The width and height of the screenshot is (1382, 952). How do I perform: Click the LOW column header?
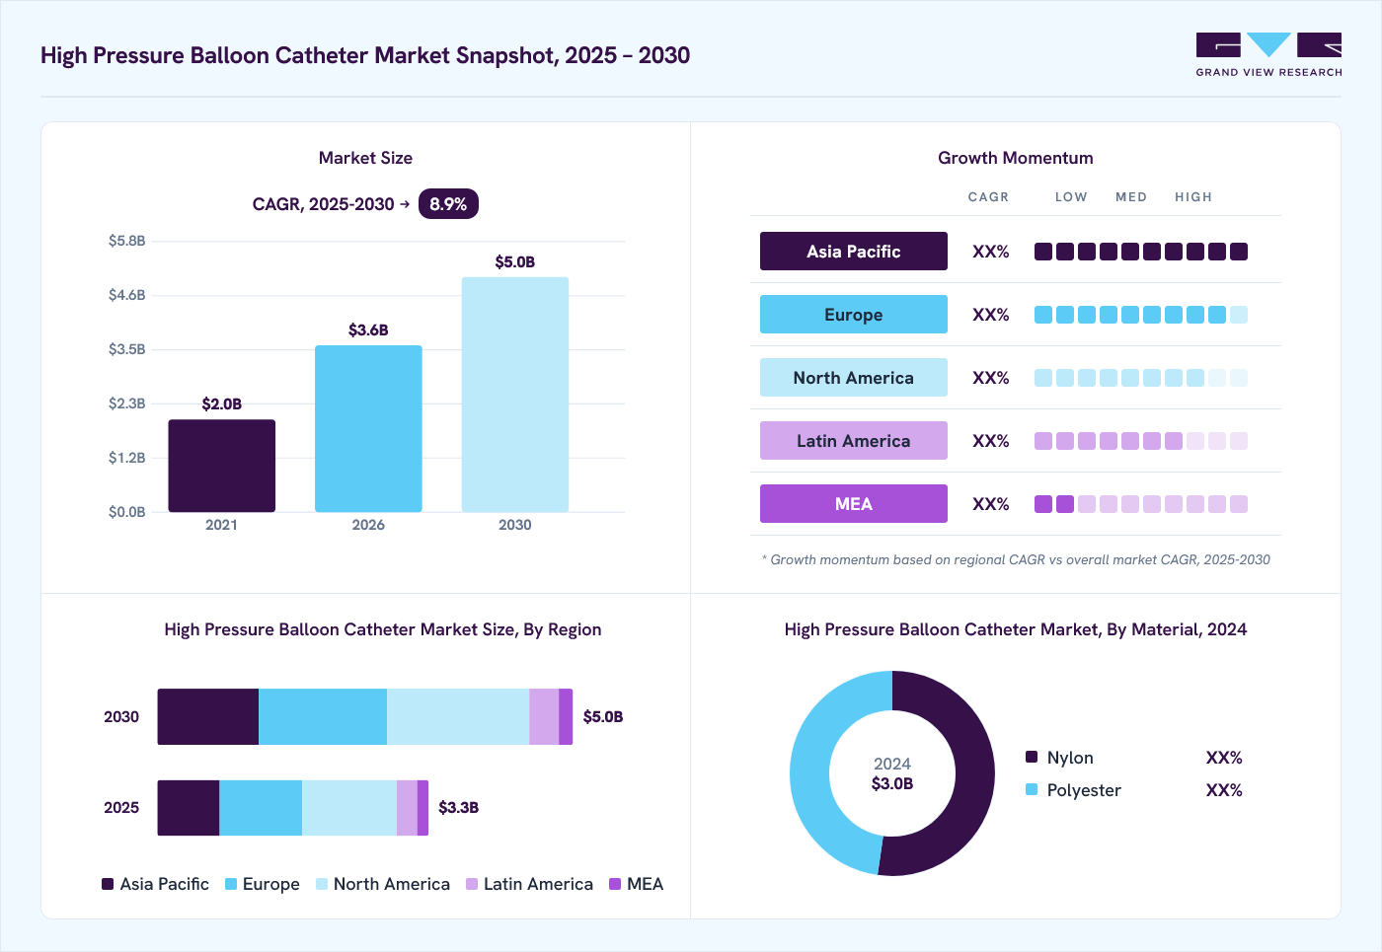1071,197
